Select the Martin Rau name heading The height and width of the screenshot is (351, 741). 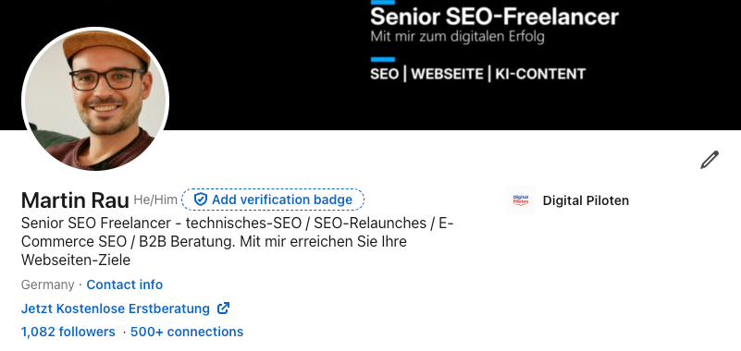coord(75,200)
